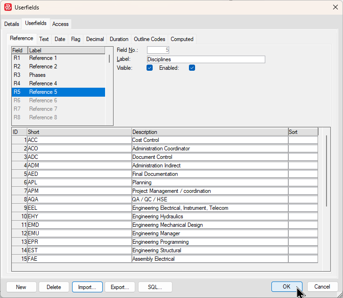
Task: Select the Outline Codes tab
Action: coord(149,39)
